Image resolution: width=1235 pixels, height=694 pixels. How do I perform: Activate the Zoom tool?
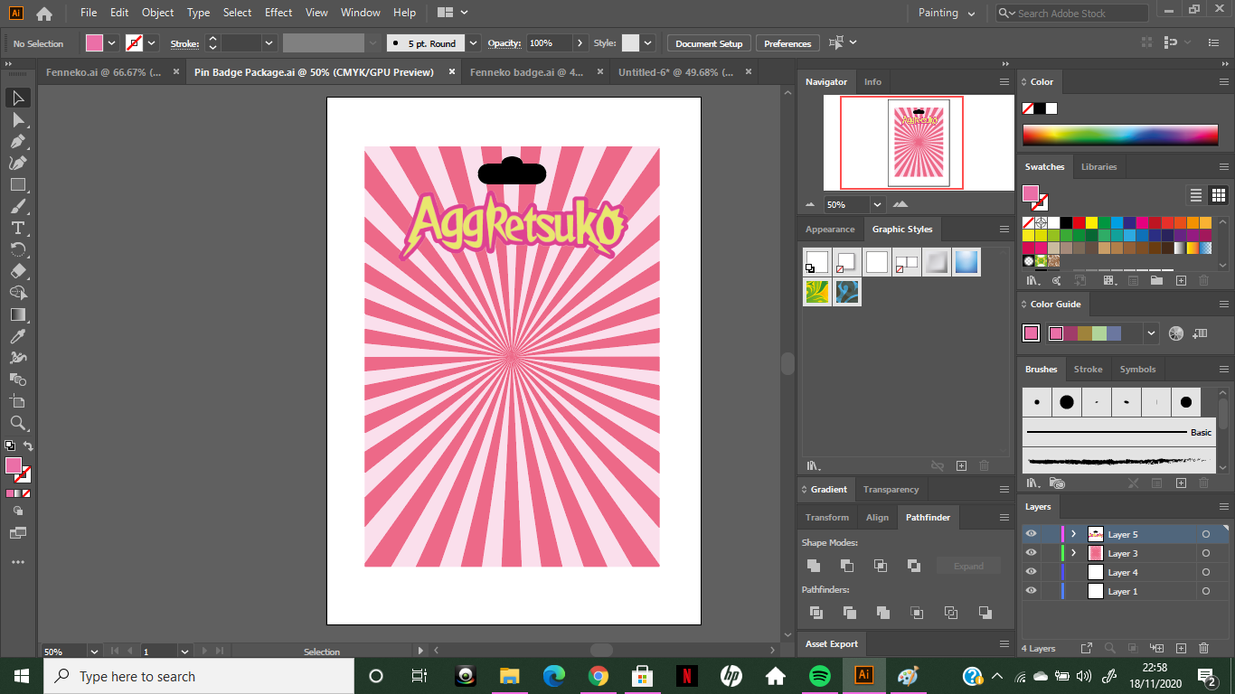coord(18,423)
